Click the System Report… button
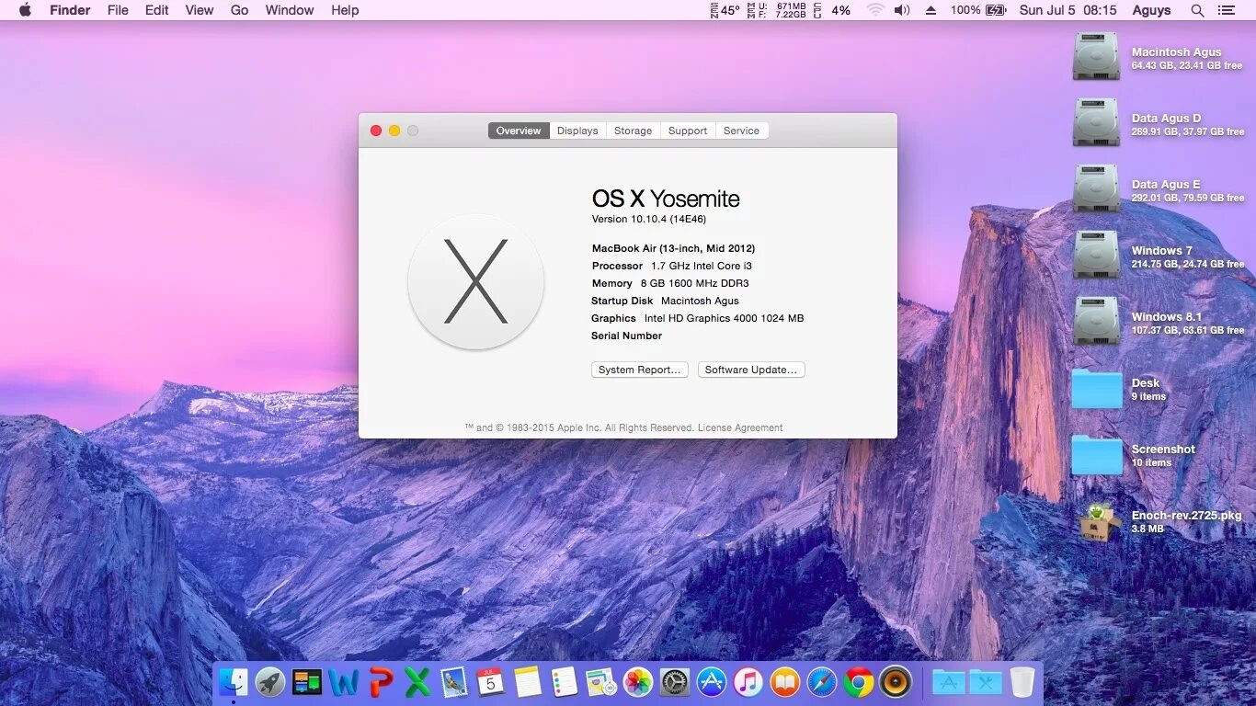This screenshot has width=1256, height=706. point(640,370)
